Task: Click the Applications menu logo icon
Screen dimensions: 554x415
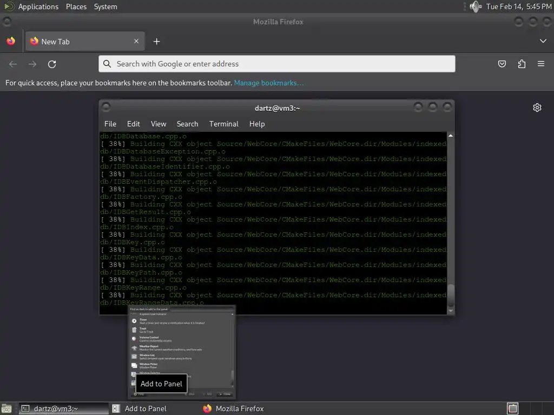Action: pos(9,6)
